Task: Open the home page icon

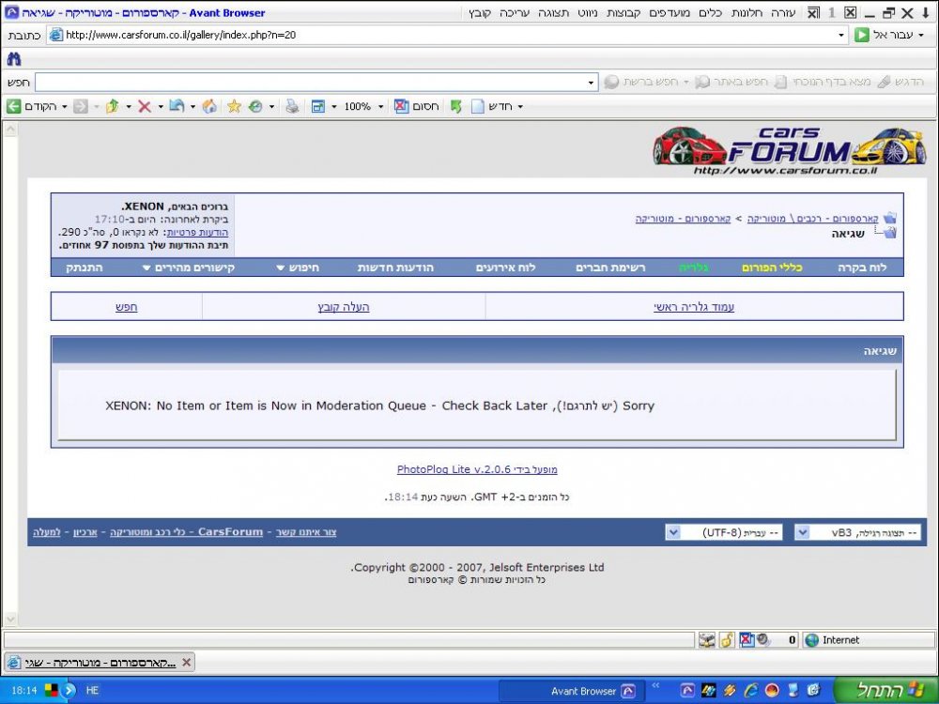Action: 209,107
